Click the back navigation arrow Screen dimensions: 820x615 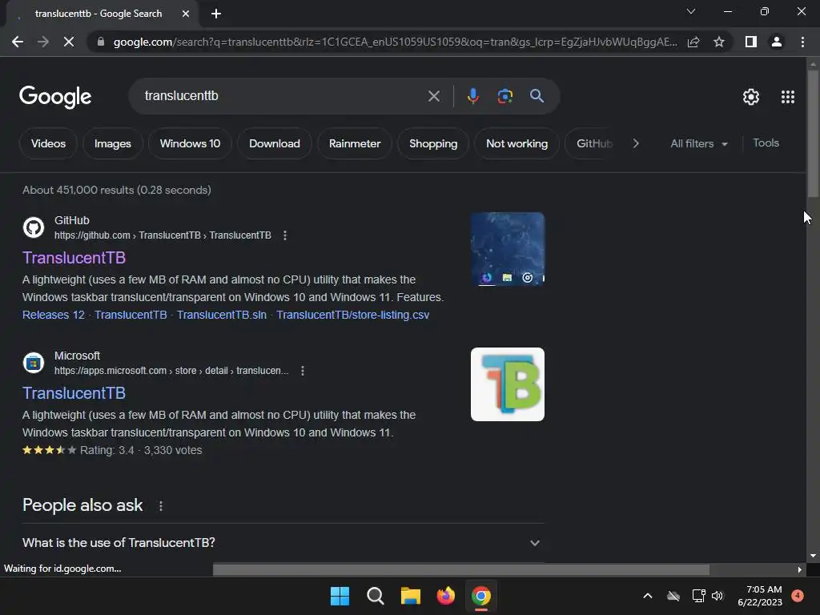[18, 42]
